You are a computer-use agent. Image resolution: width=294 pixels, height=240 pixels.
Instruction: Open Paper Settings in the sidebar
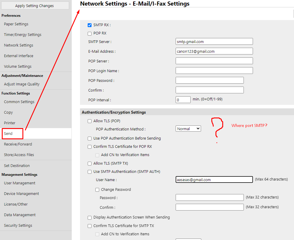16,24
